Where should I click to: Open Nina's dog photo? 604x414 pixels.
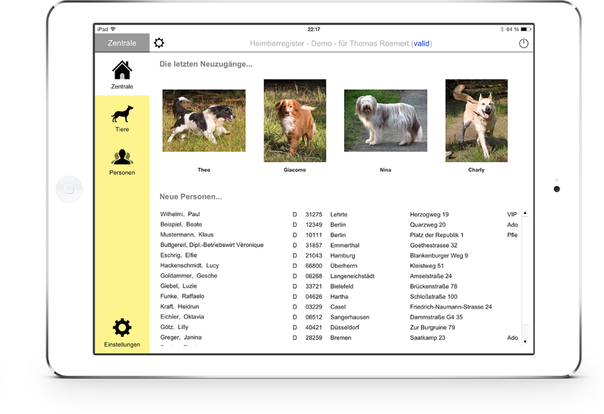386,120
